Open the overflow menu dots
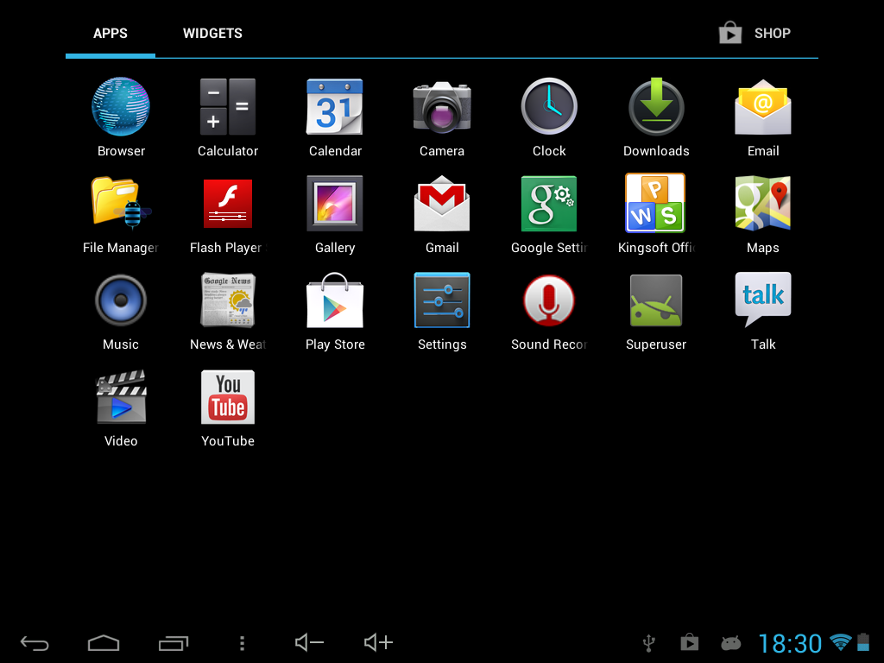The height and width of the screenshot is (663, 884). point(242,642)
